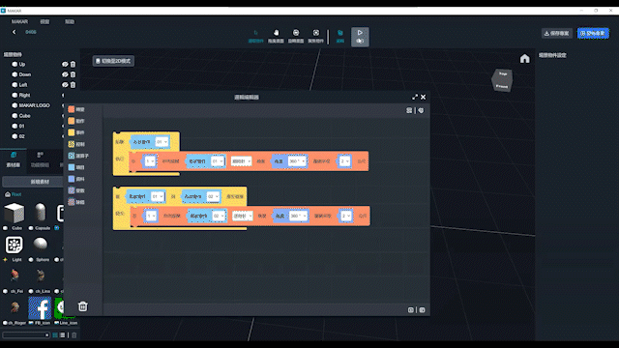Click the block workspace trash can

[82, 306]
